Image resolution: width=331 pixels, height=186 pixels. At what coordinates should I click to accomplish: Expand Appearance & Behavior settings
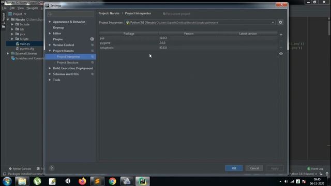[x=50, y=22]
